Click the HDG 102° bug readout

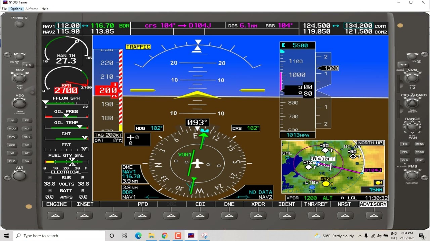(x=149, y=128)
